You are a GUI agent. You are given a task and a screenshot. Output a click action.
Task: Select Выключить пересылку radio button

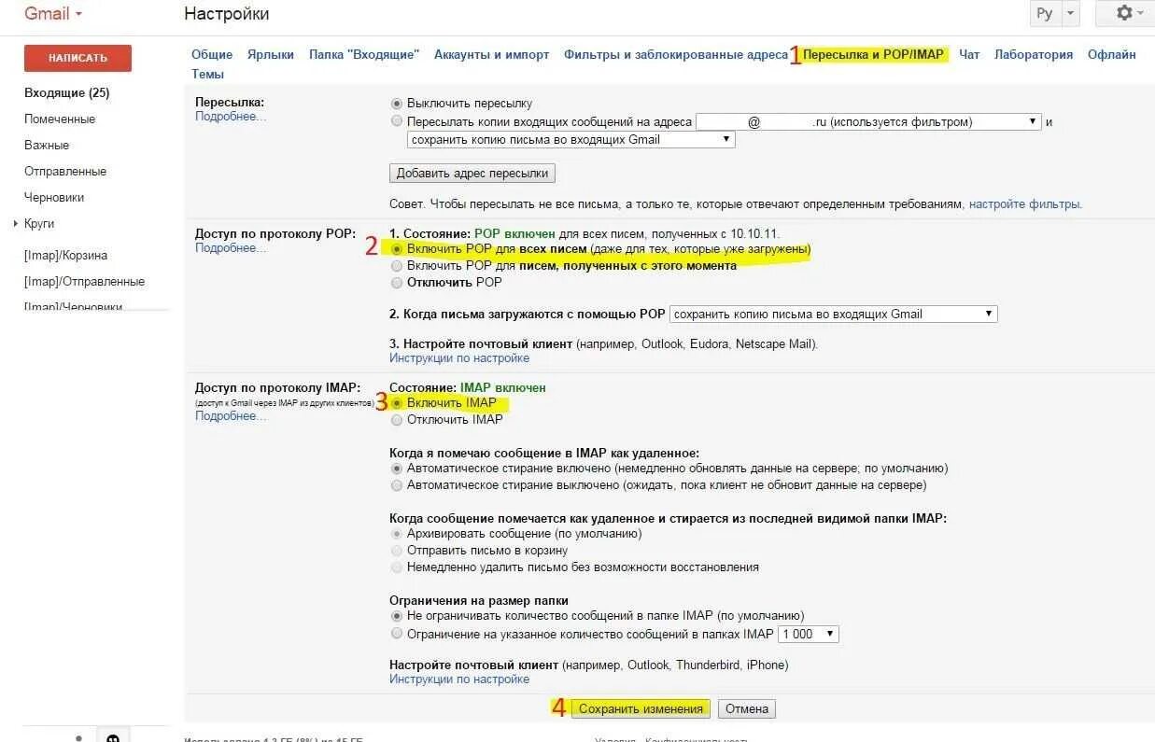click(x=397, y=104)
